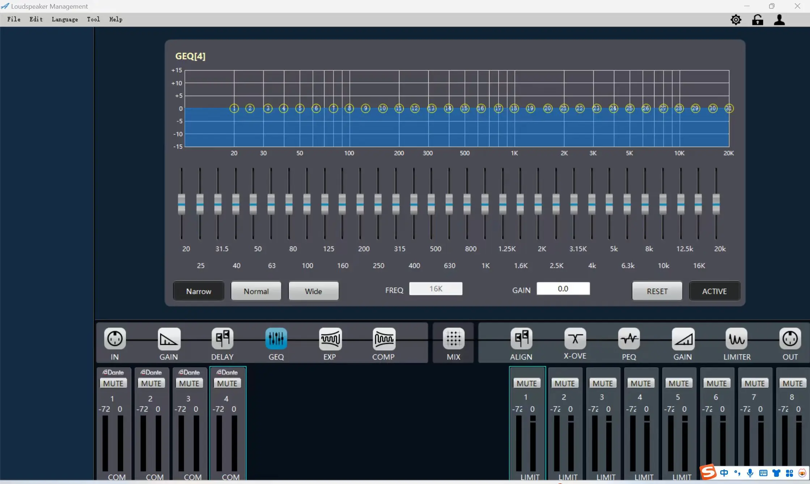Open the PEQ module icon
This screenshot has width=810, height=484.
coord(629,339)
